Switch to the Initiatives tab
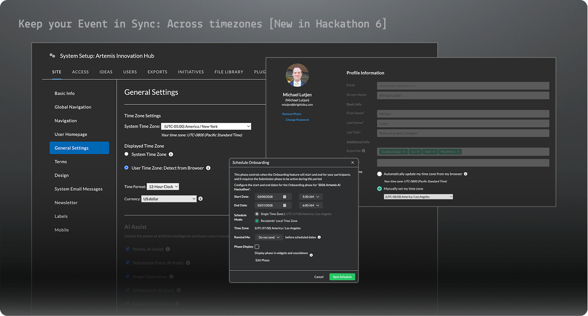Viewport: 588px width, 316px height. point(191,72)
